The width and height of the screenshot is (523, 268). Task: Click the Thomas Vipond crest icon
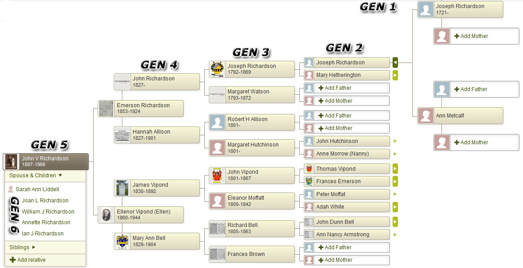point(309,169)
